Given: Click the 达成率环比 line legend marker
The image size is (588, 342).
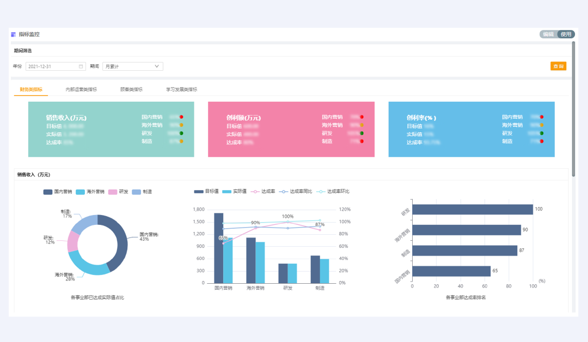Looking at the screenshot, I should (x=320, y=192).
